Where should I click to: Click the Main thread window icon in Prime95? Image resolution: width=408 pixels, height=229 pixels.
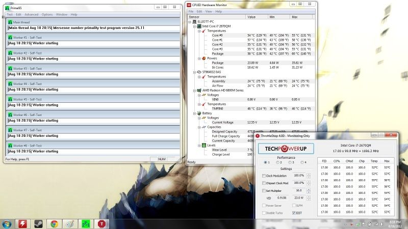pos(10,22)
